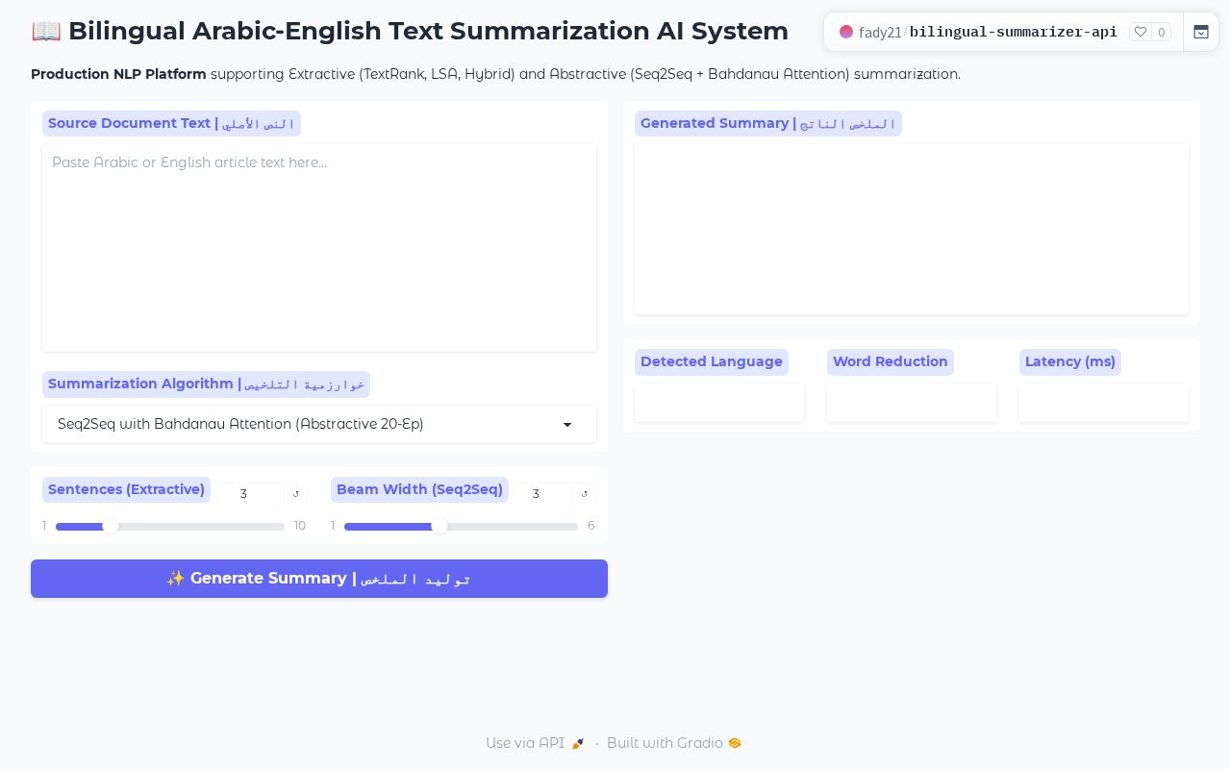Reset the Sentences (Extractive) value icon

(x=295, y=493)
